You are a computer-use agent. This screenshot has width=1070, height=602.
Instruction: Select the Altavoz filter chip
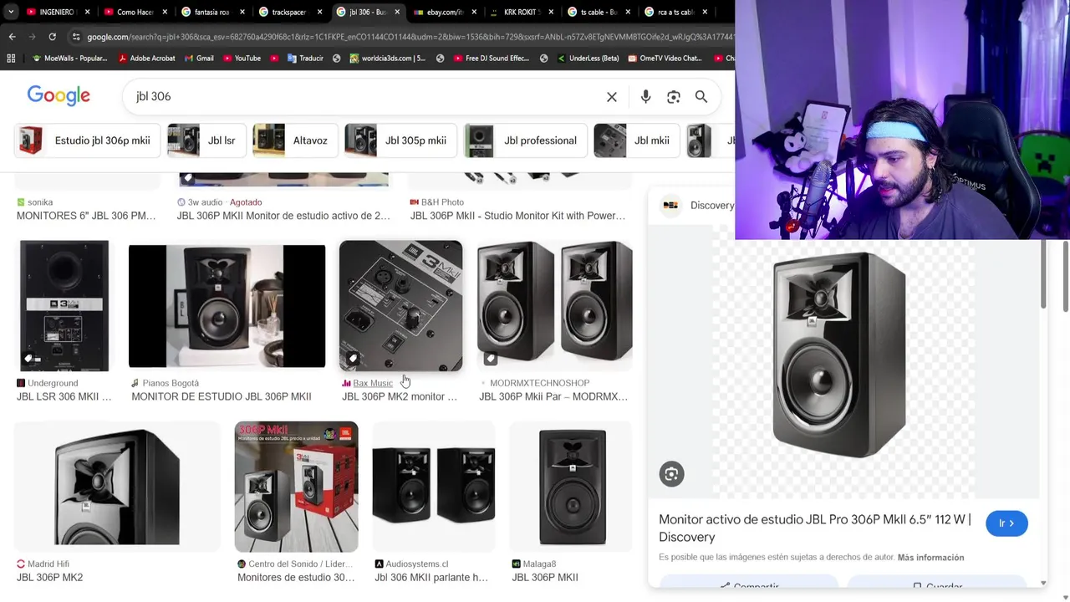293,140
